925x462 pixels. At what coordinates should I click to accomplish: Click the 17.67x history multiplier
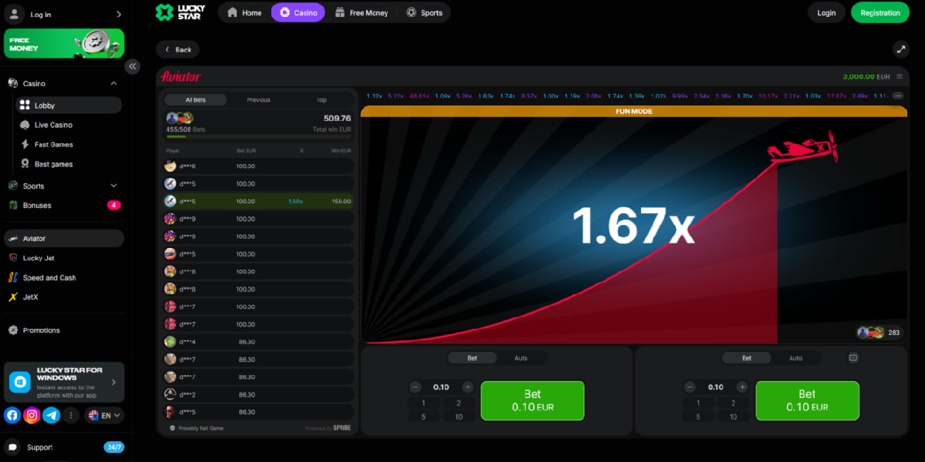[x=836, y=96]
